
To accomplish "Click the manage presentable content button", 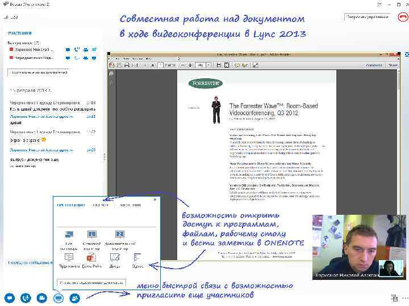I will (91, 283).
